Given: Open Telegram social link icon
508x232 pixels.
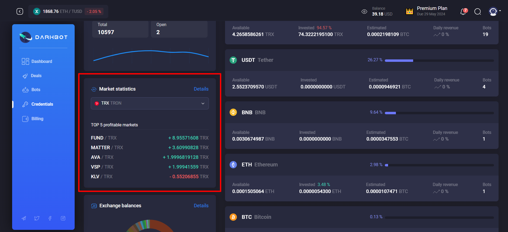Looking at the screenshot, I should (24, 218).
